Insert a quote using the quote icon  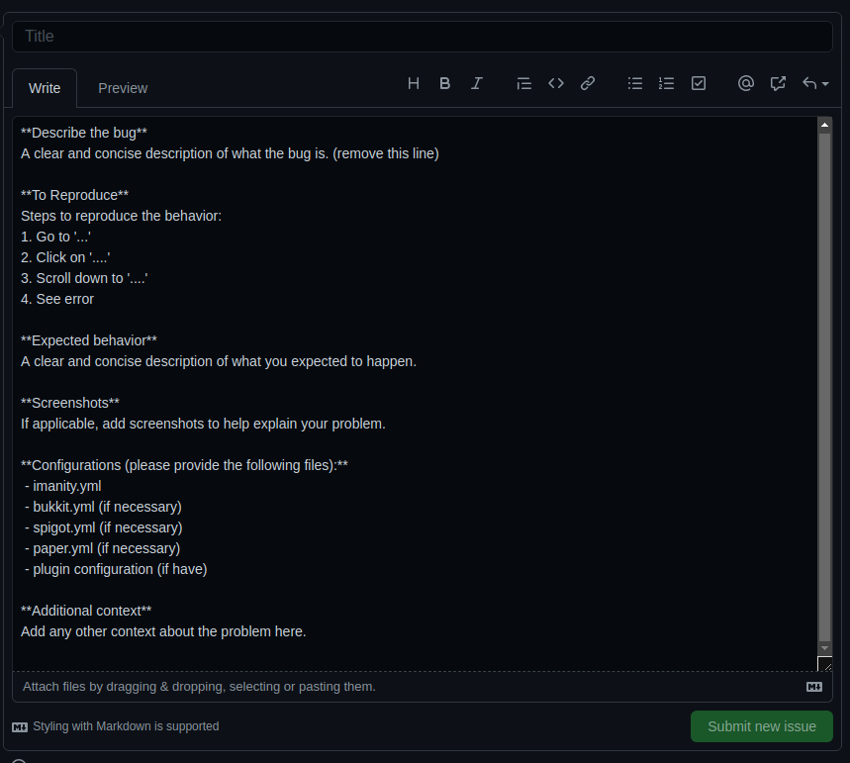tap(523, 83)
